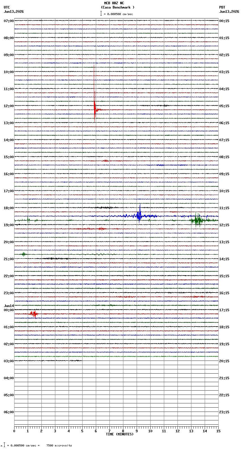This screenshot has height=449, width=241.
Task: Click the '23:15' PDT row label
Action: click(224, 412)
